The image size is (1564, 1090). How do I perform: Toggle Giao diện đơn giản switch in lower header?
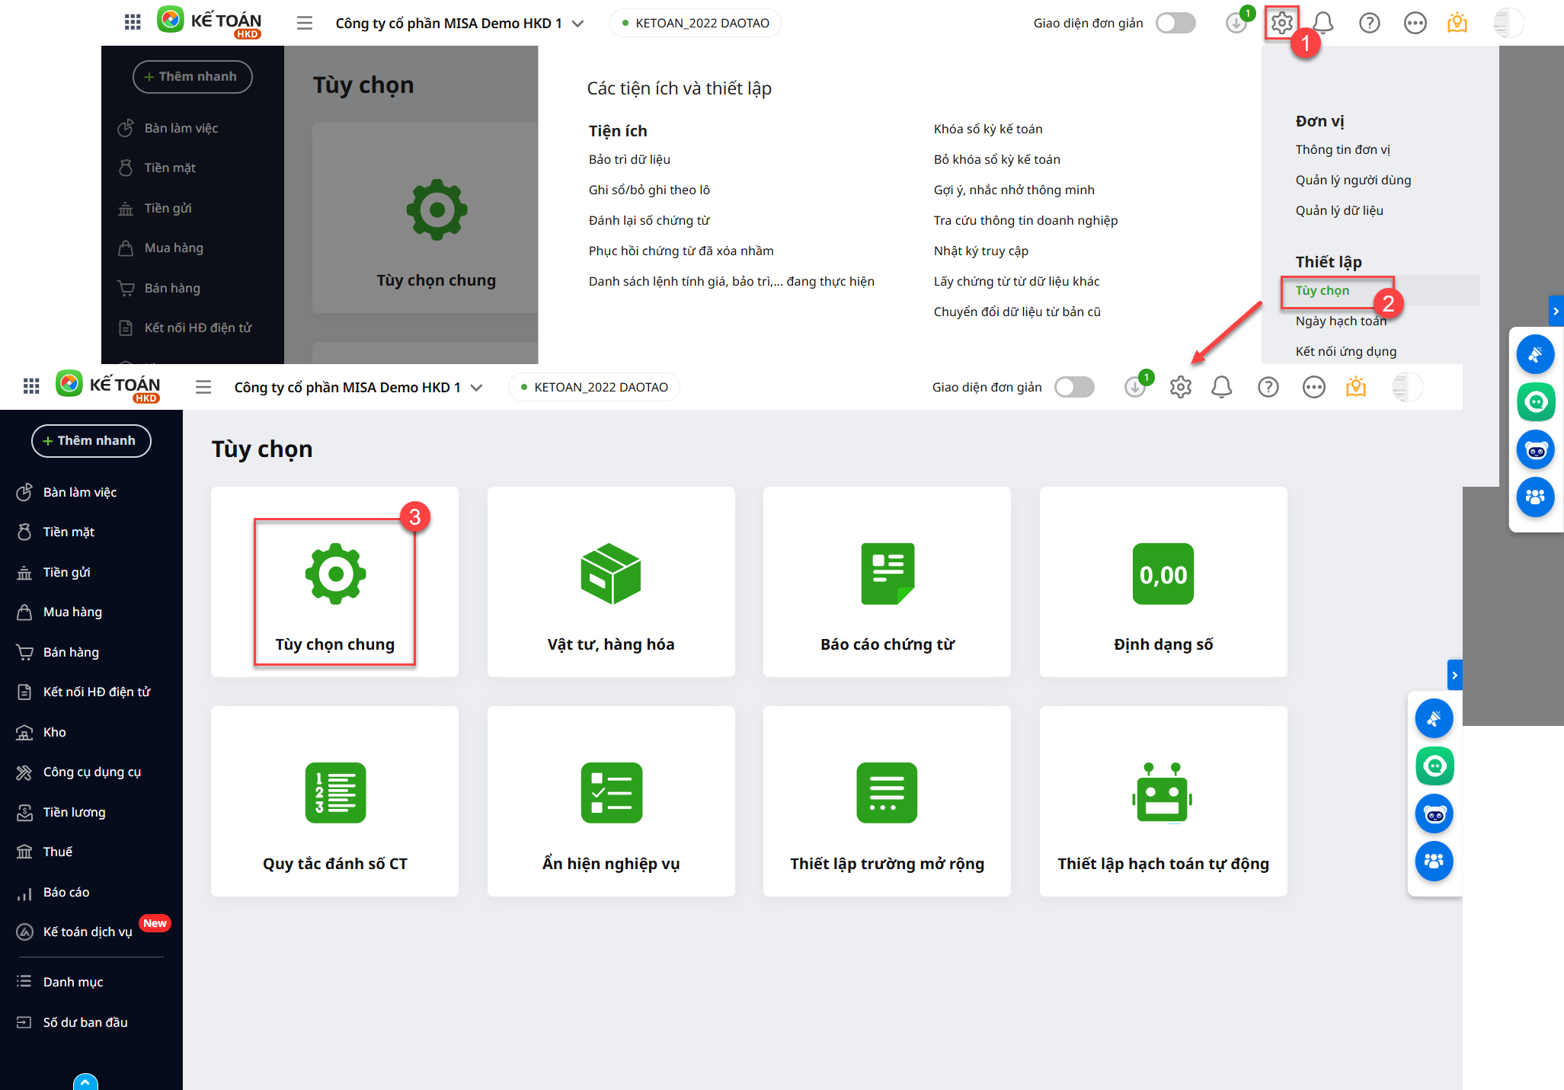[x=1074, y=387]
